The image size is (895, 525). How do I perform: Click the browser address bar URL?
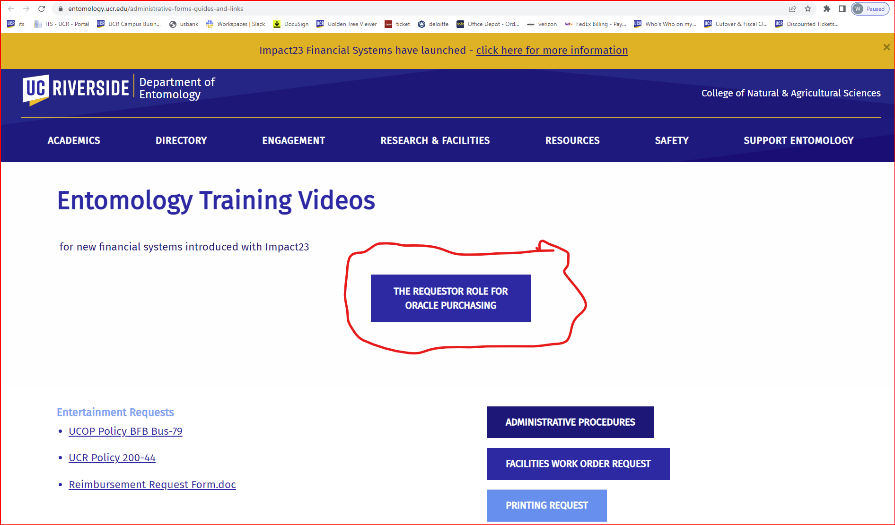click(156, 9)
